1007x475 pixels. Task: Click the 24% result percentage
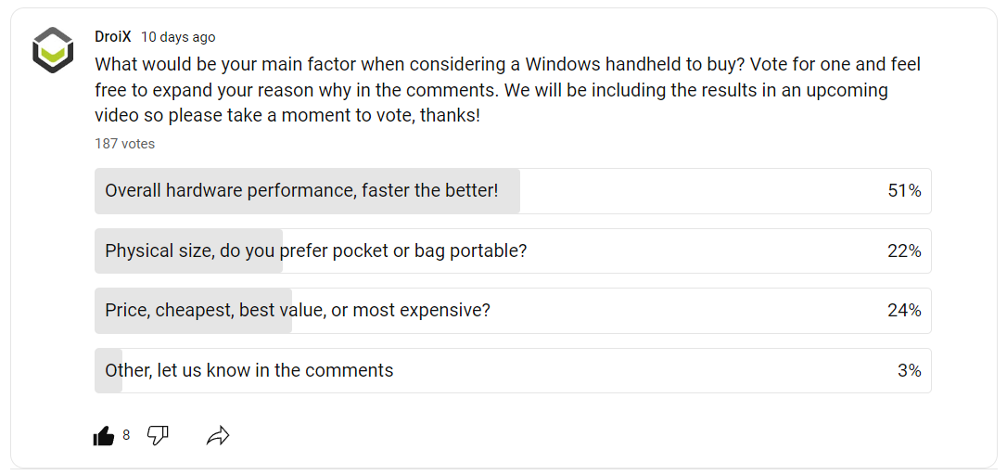[x=904, y=311]
